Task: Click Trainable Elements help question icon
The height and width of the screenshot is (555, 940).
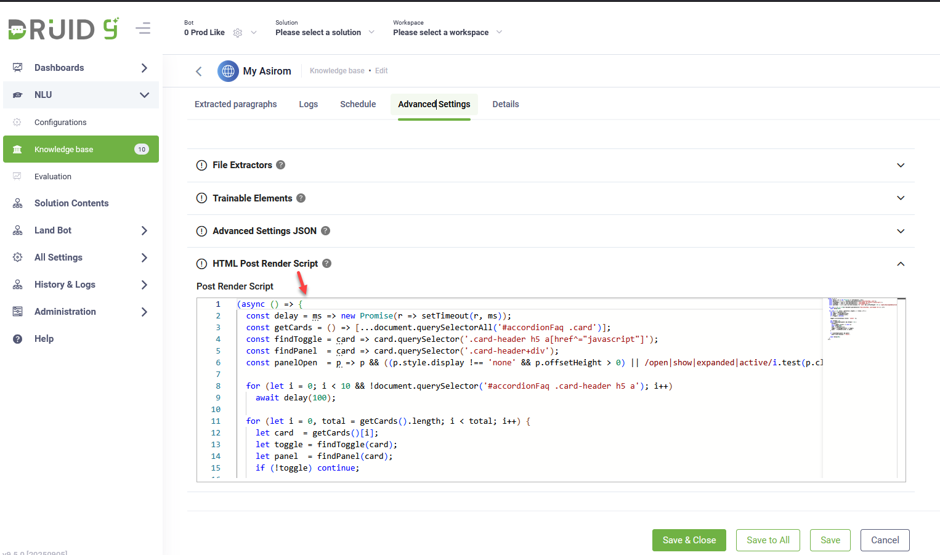Action: [301, 198]
